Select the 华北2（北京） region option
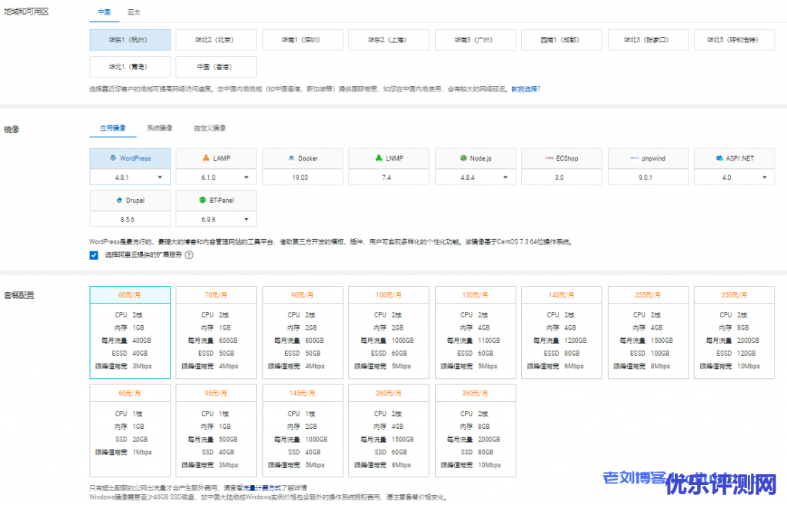 coord(216,39)
